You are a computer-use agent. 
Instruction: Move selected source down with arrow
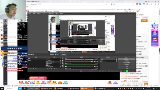click(x=56, y=69)
